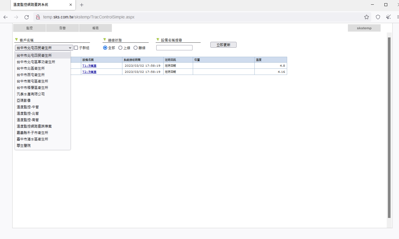Pick 汎泰水產有限公司 from the list
Image resolution: width=399 pixels, height=239 pixels.
tap(43, 94)
